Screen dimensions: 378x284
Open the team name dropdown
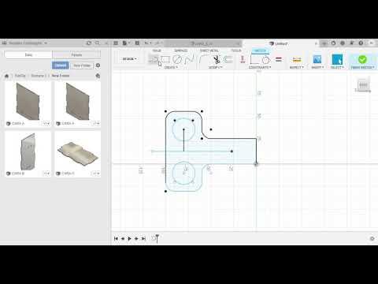coord(28,43)
